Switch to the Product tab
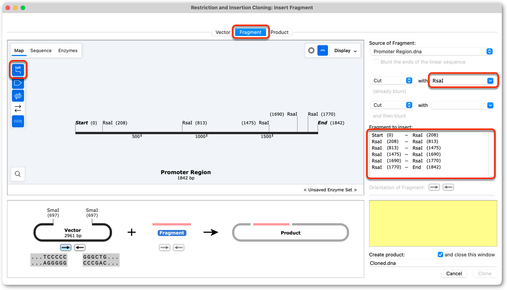The width and height of the screenshot is (507, 290). coord(279,32)
